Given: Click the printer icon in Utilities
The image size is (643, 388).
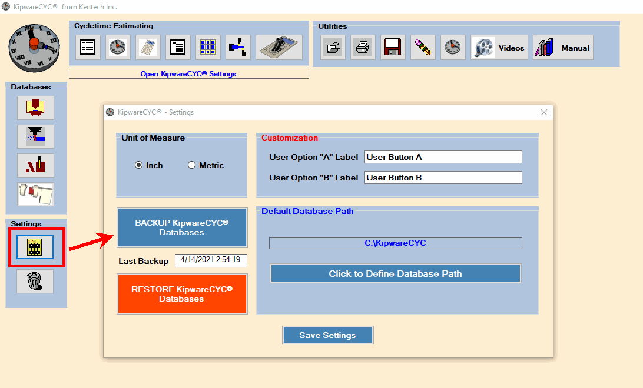Looking at the screenshot, I should tap(363, 48).
